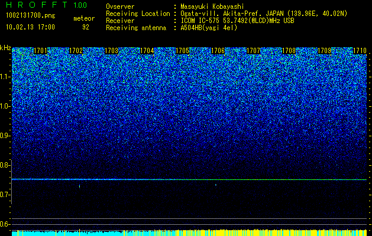Click the observer name Masayuki Kobayashi
This screenshot has height=236, width=372.
[x=212, y=7]
